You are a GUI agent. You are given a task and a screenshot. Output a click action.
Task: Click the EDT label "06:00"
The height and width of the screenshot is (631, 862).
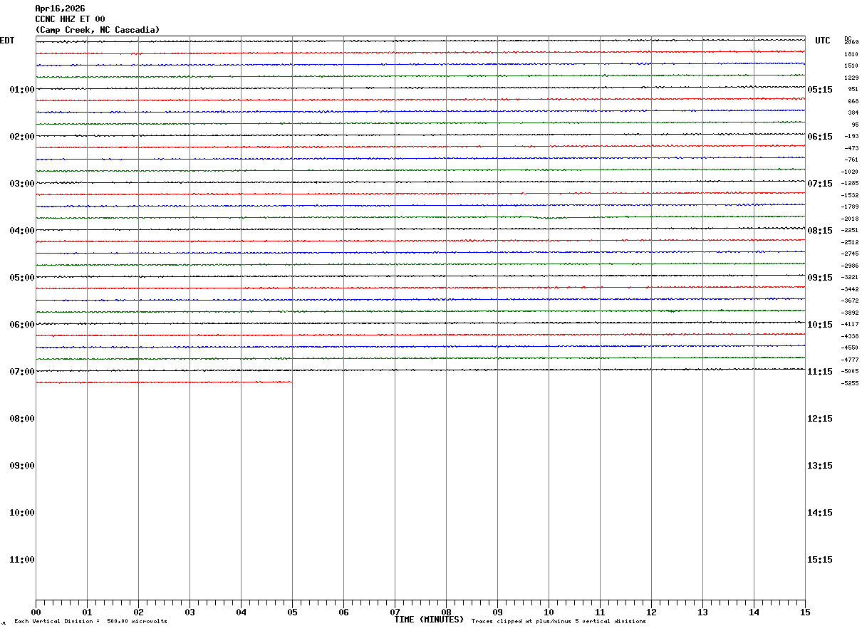22,325
